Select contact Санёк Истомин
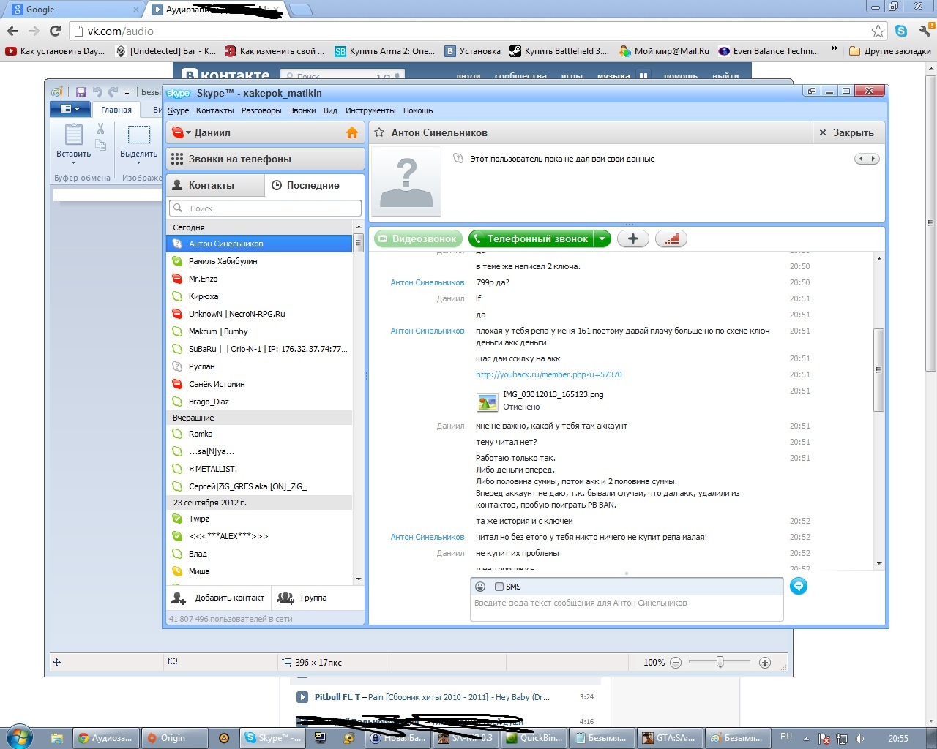The height and width of the screenshot is (749, 937). point(259,384)
